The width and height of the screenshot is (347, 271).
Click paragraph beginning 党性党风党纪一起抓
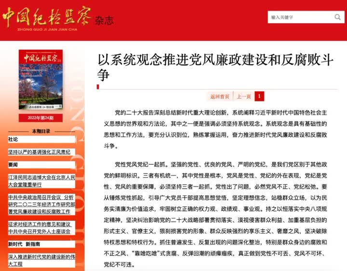(215, 214)
